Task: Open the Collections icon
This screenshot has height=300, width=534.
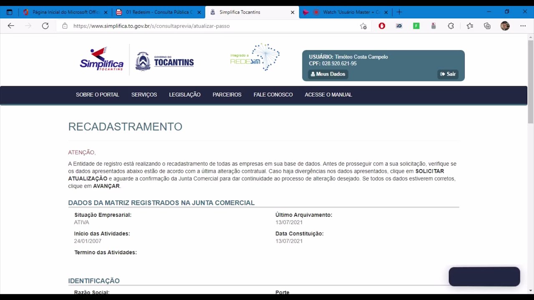Action: (x=487, y=26)
